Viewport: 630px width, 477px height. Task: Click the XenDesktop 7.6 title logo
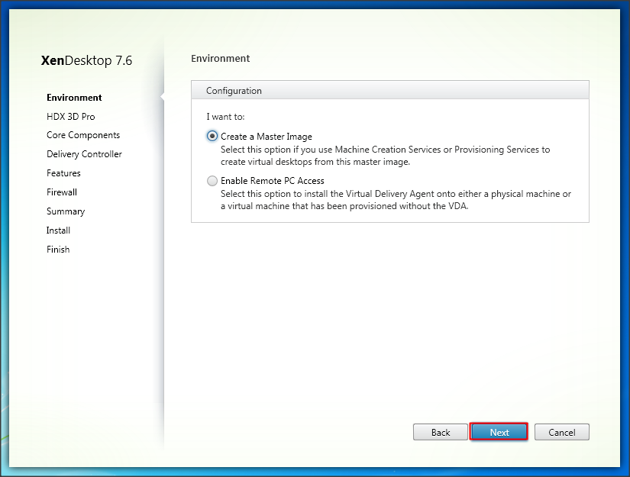point(86,60)
